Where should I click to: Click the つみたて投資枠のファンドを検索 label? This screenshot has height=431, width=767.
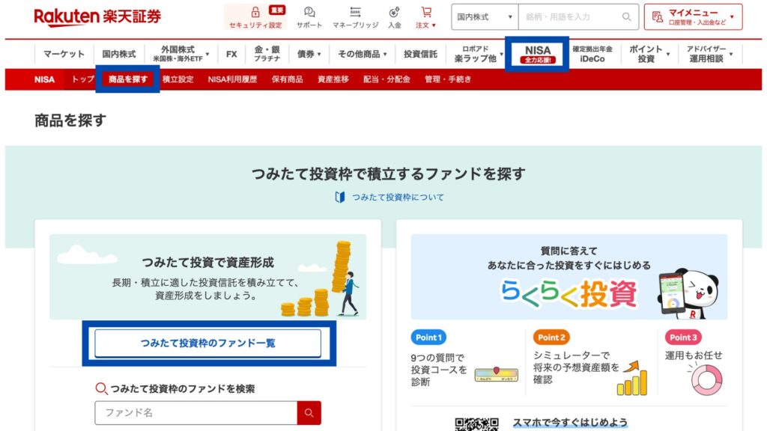click(x=183, y=389)
